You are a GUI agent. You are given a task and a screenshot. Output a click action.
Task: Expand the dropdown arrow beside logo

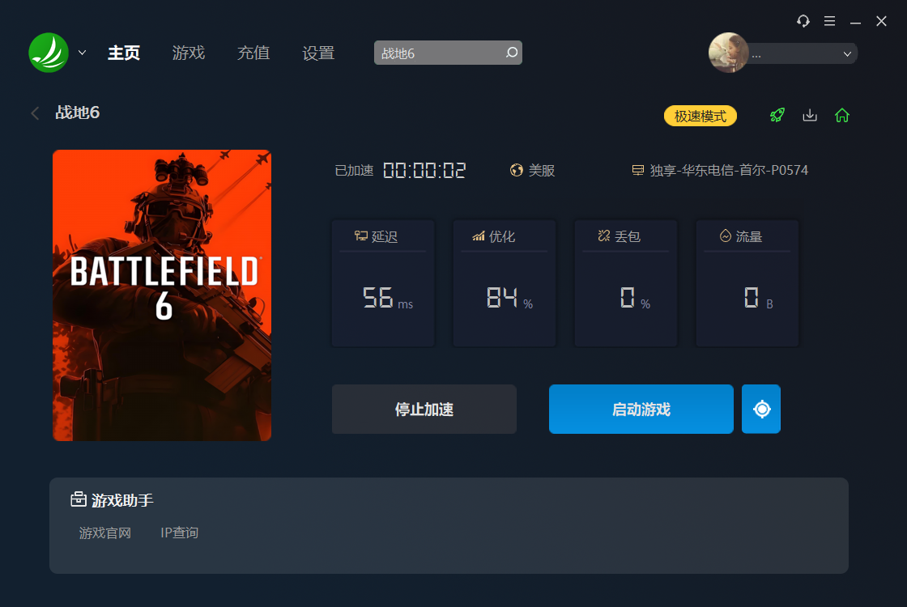(x=82, y=53)
